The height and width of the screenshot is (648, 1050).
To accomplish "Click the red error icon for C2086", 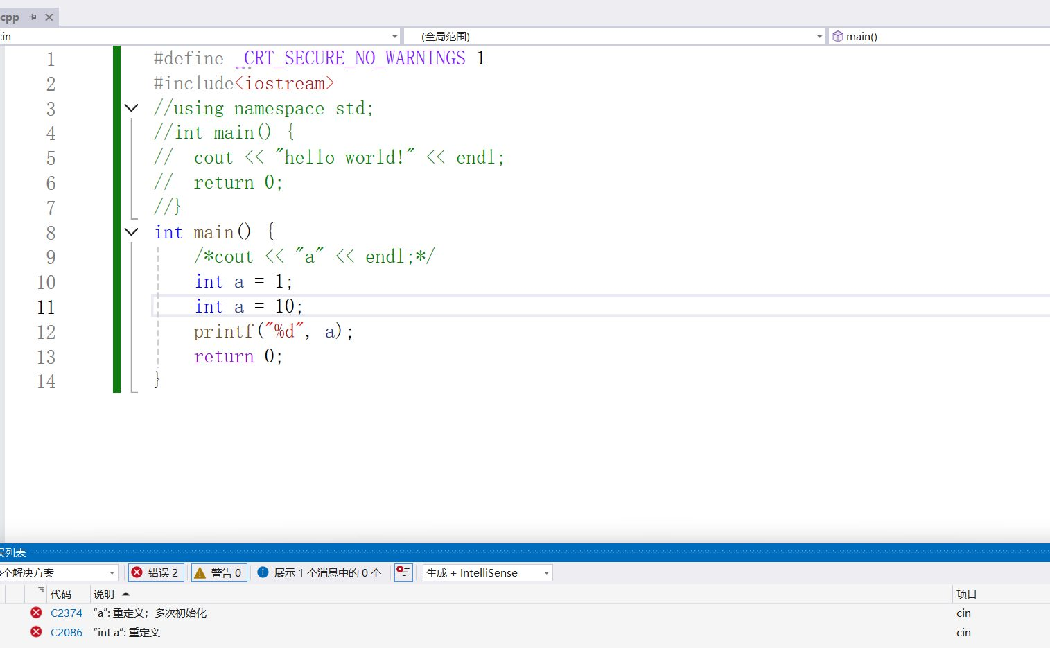I will click(36, 632).
